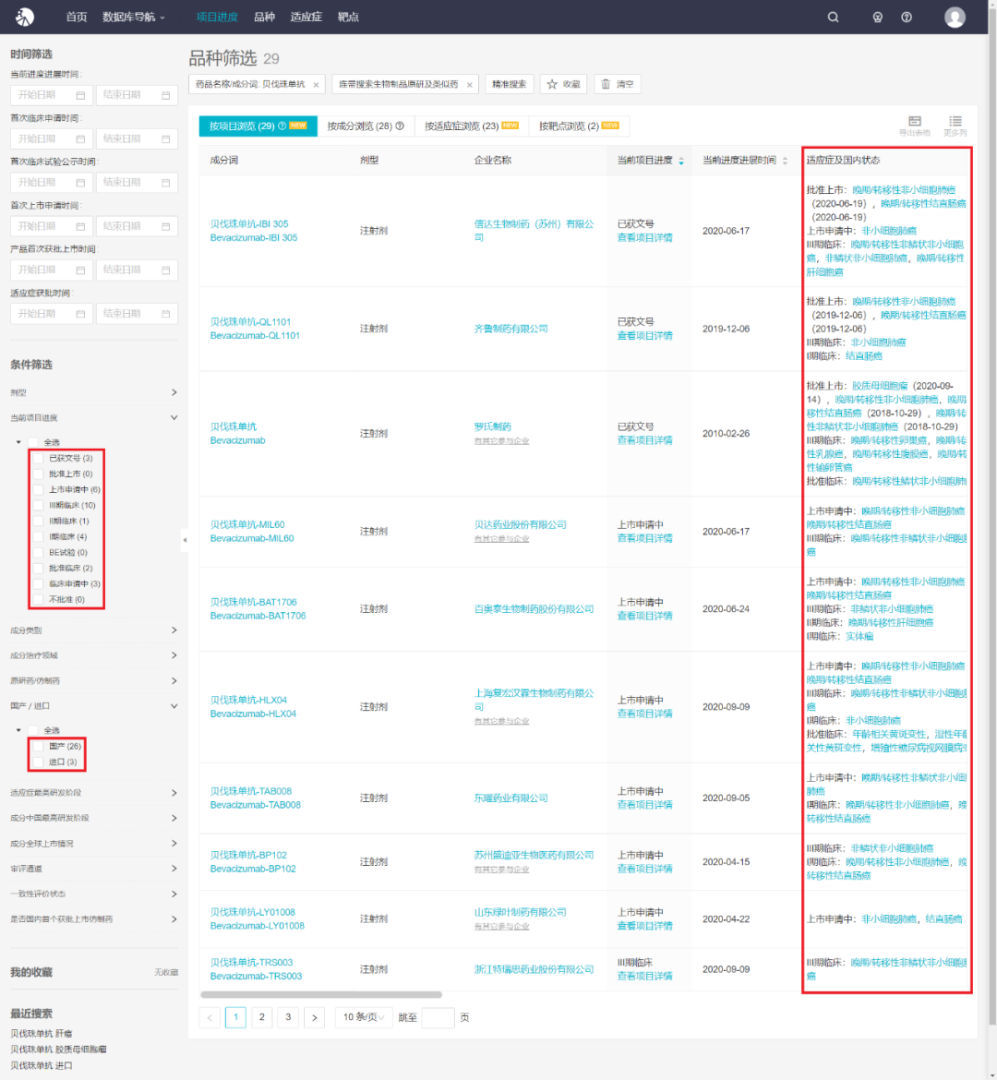Go to page 2
Image resolution: width=997 pixels, height=1080 pixels.
pyautogui.click(x=262, y=1017)
